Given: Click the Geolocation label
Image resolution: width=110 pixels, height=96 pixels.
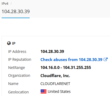Looking at the screenshot, I should pyautogui.click(x=18, y=92).
